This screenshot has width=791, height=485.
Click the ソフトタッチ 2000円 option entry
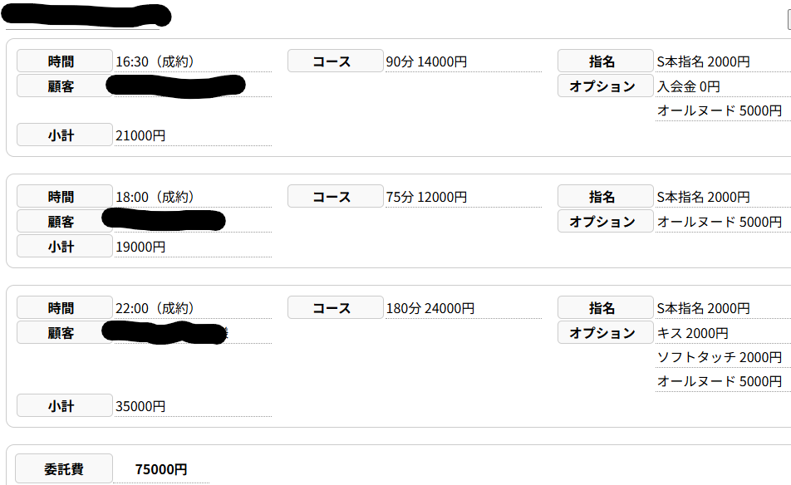(719, 357)
